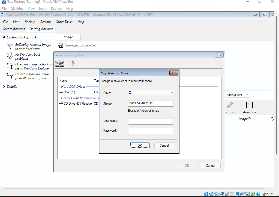Click the Share path input field
This screenshot has width=279, height=197.
click(x=151, y=103)
